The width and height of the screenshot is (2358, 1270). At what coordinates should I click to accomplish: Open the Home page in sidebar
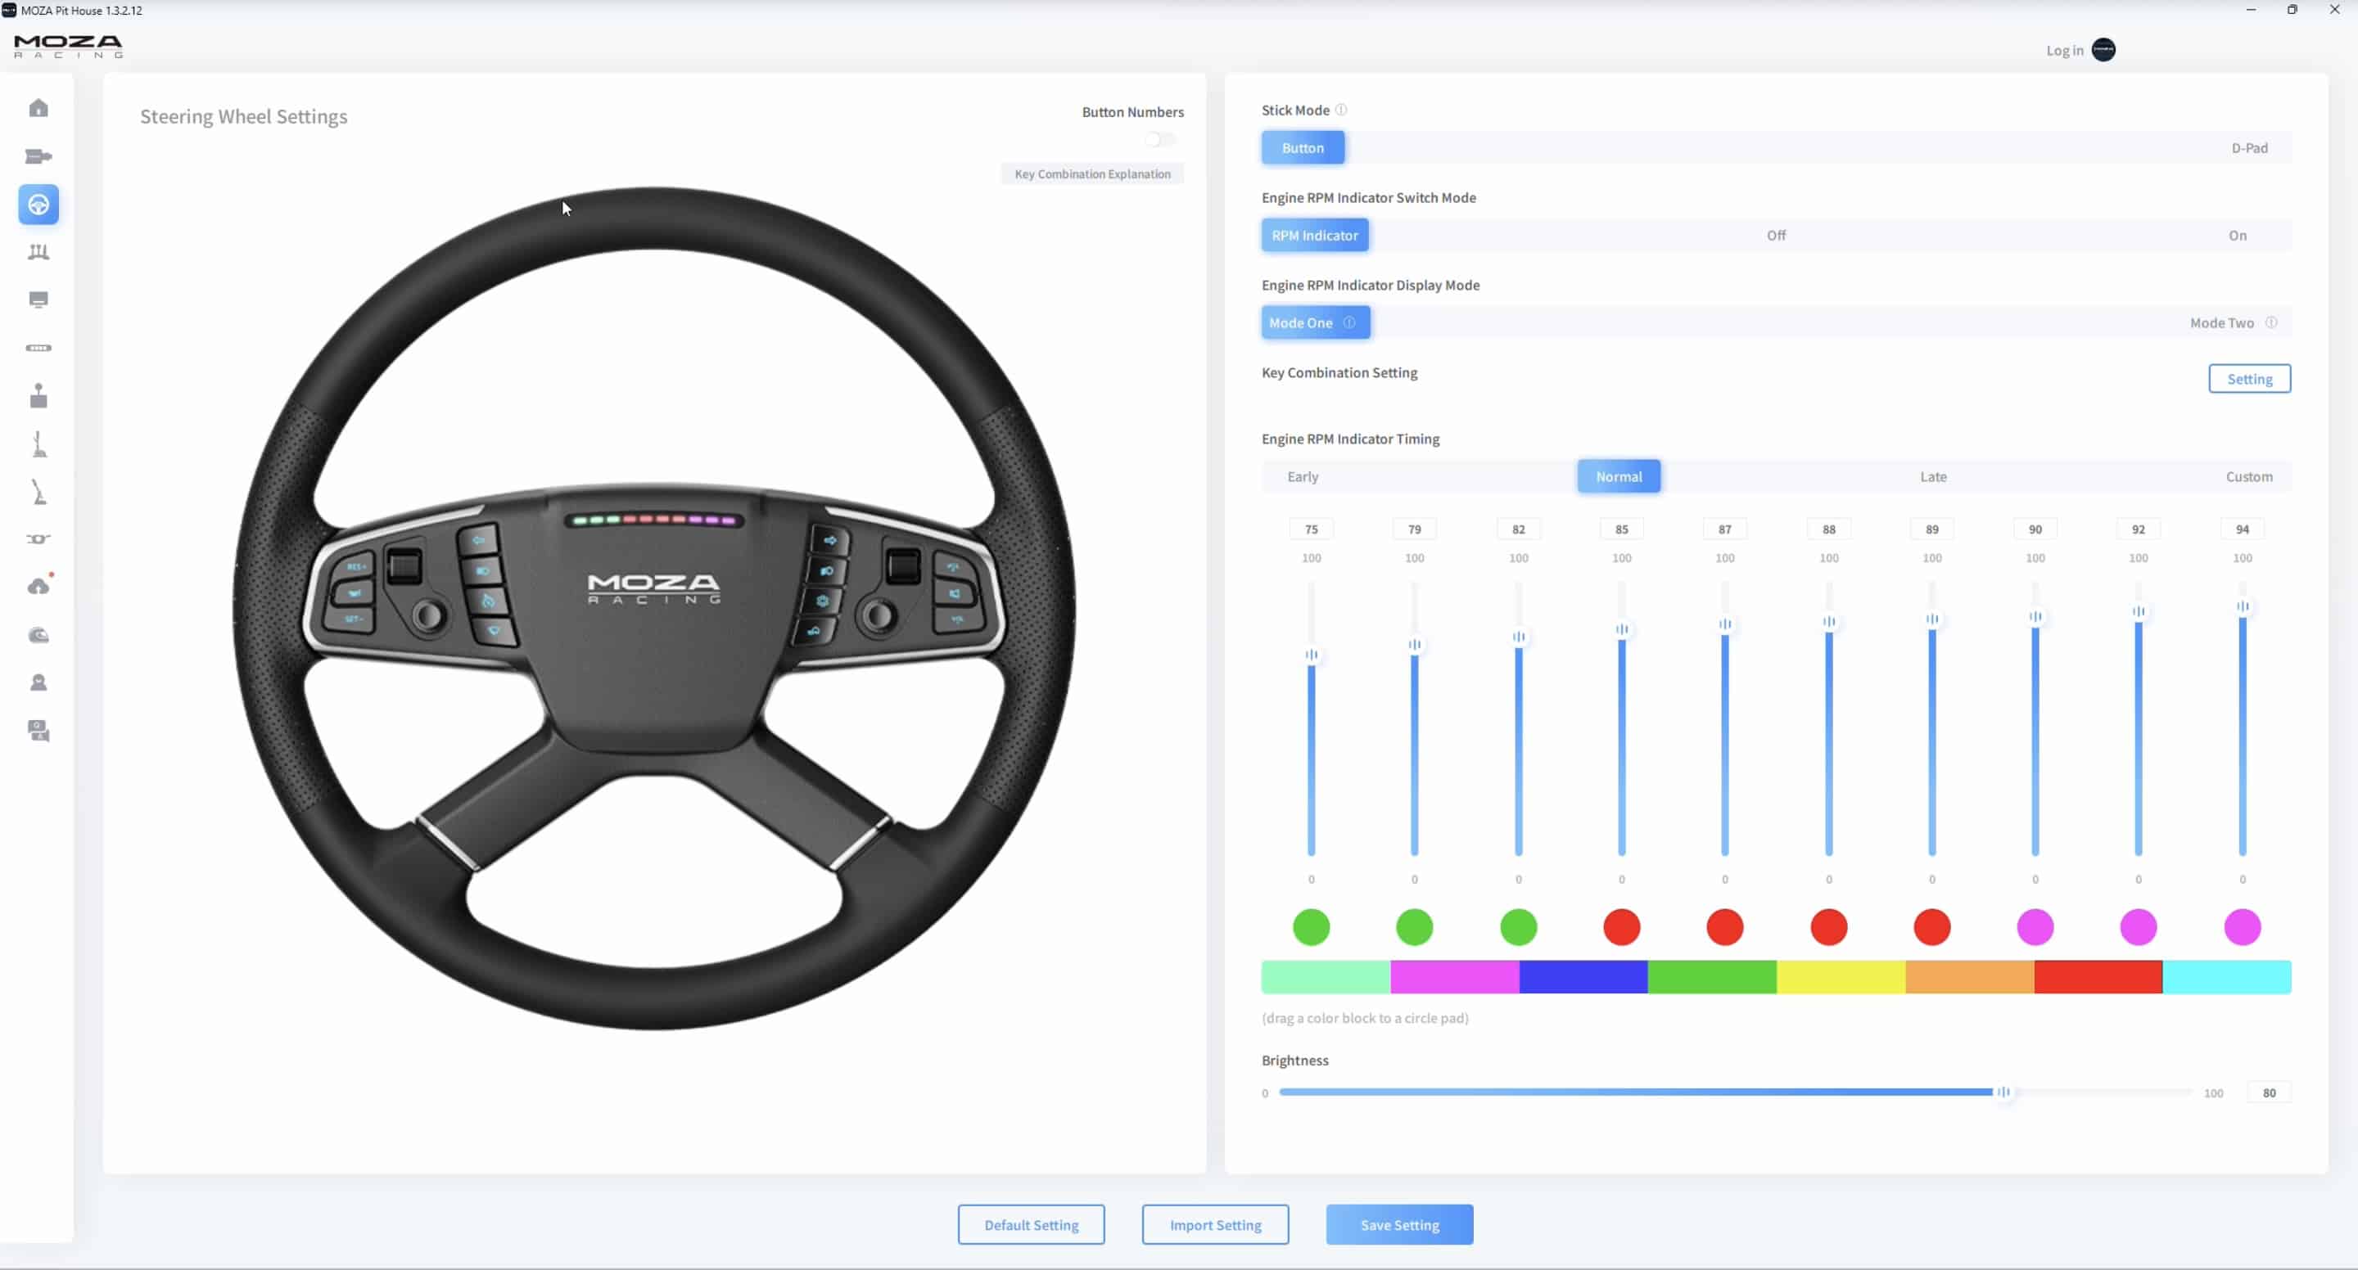(38, 108)
